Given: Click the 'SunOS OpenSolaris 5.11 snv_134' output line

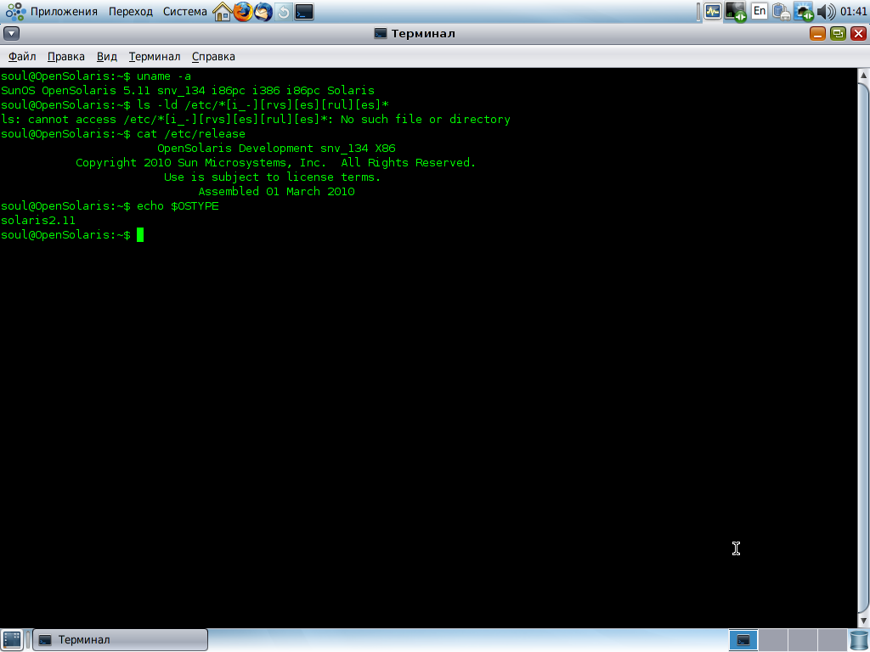Looking at the screenshot, I should click(x=188, y=90).
